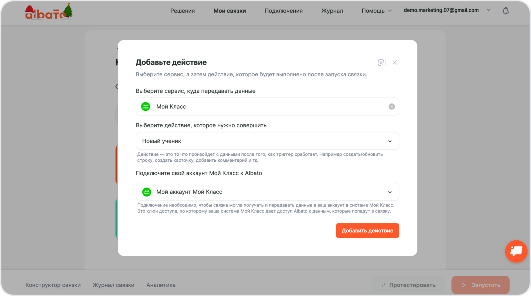531x296 pixels.
Task: Open Мои связки section
Action: click(x=229, y=11)
